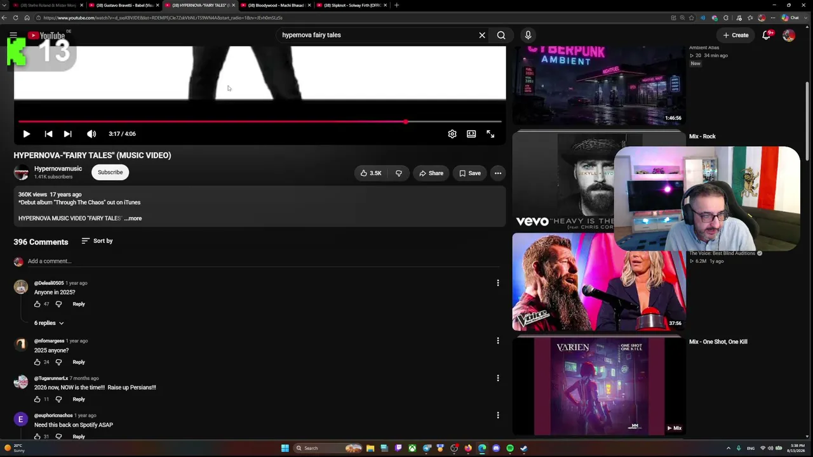813x457 pixels.
Task: Open options for '2025 anyone?' comment
Action: (x=498, y=341)
